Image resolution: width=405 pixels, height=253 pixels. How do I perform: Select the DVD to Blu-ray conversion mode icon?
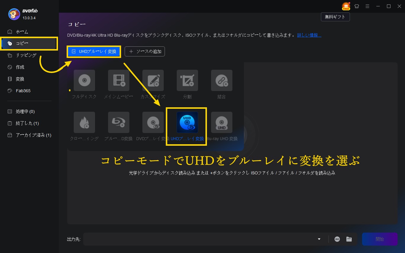[x=153, y=122]
